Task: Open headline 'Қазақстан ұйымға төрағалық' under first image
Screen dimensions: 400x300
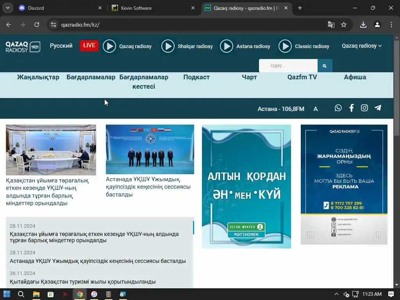Action: pyautogui.click(x=47, y=192)
